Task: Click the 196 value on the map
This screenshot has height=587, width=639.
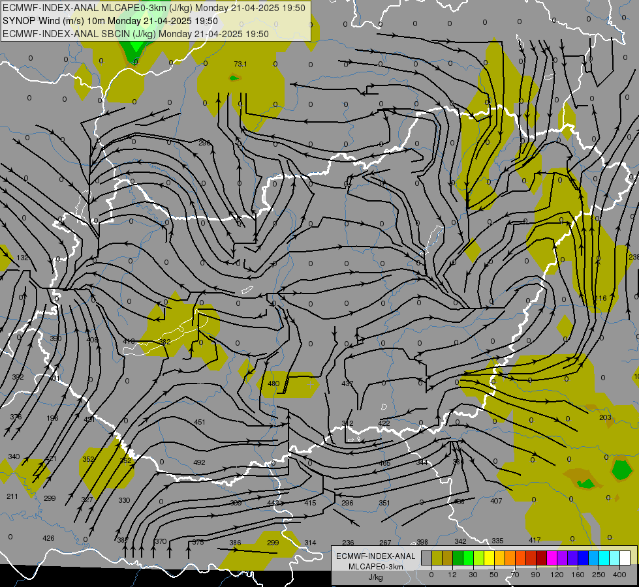Action: click(x=52, y=417)
